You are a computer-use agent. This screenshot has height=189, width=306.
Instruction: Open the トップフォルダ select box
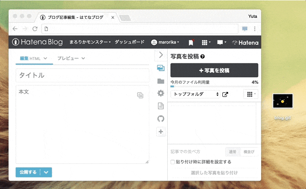195,94
